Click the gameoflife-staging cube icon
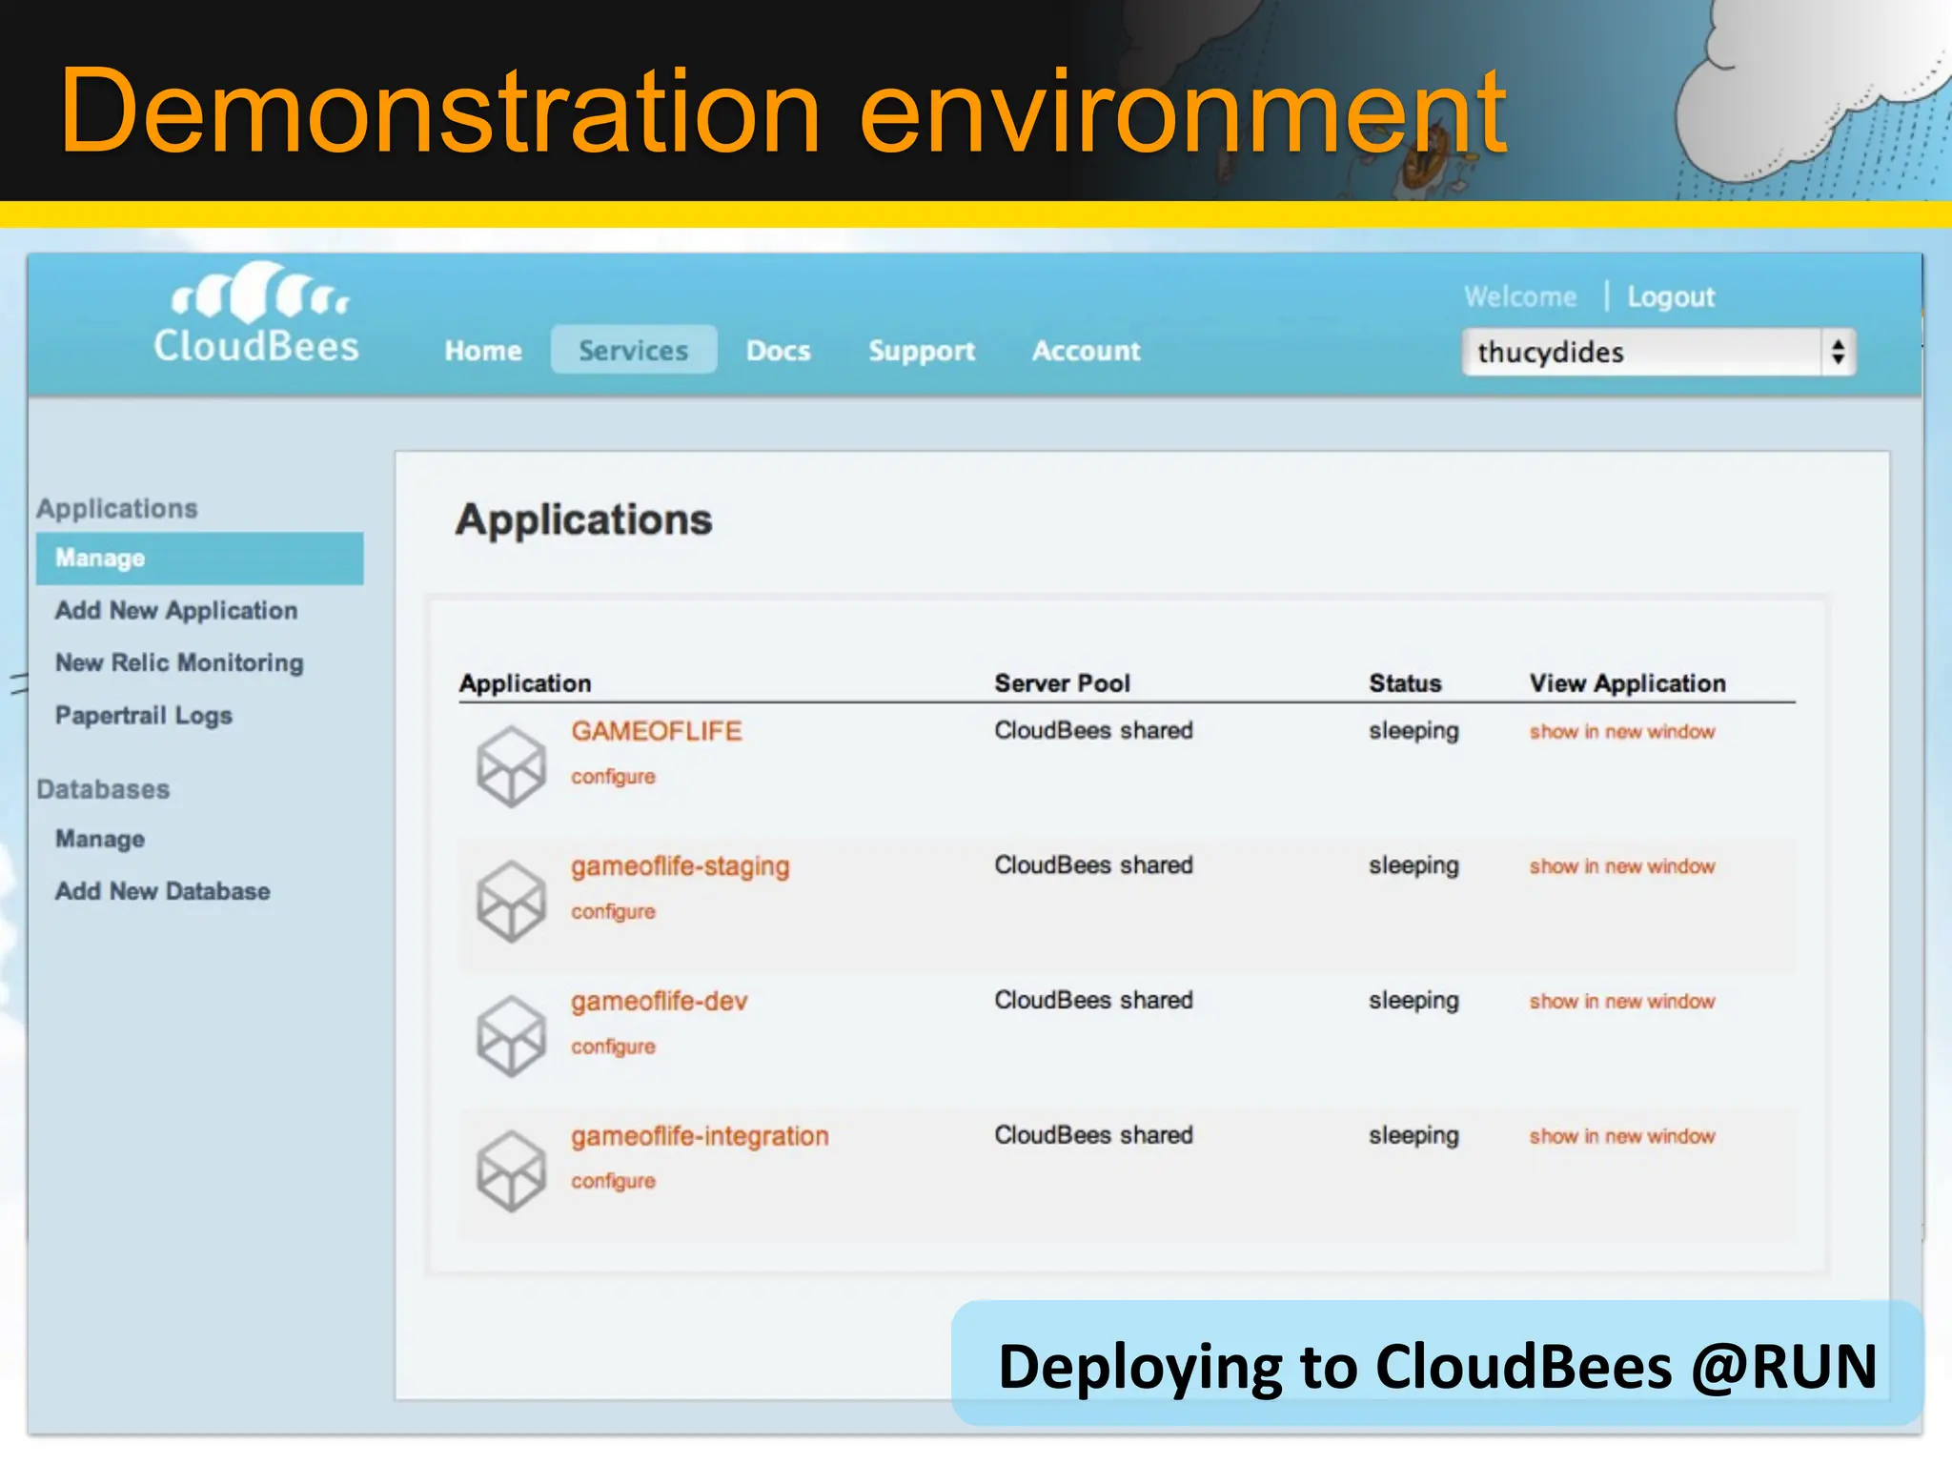Image resolution: width=1952 pixels, height=1464 pixels. 511,902
